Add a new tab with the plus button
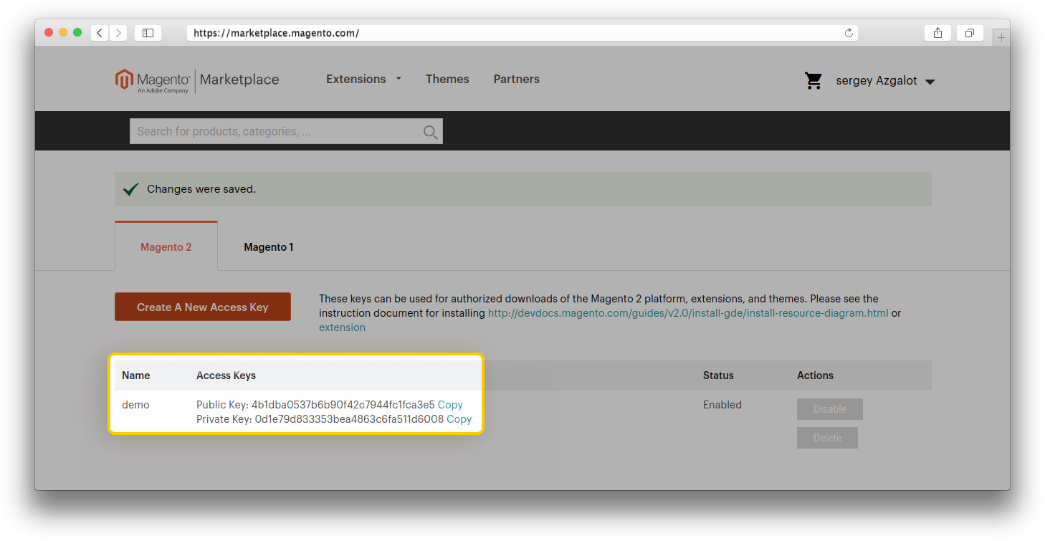 pyautogui.click(x=1001, y=37)
